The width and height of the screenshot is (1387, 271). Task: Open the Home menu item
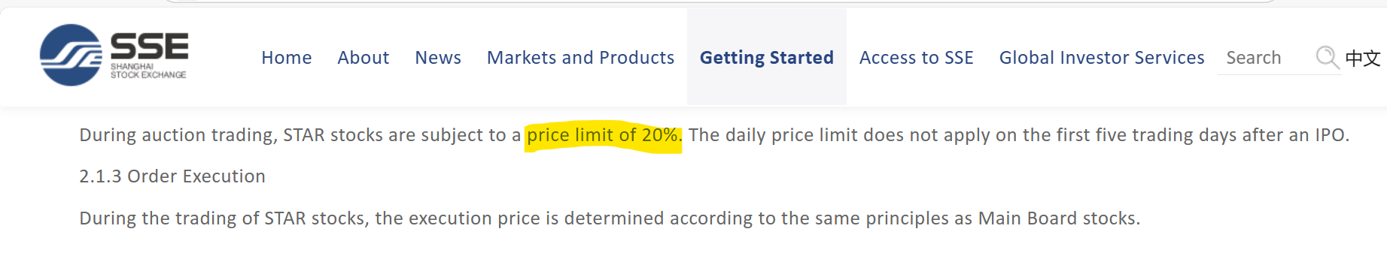coord(287,58)
